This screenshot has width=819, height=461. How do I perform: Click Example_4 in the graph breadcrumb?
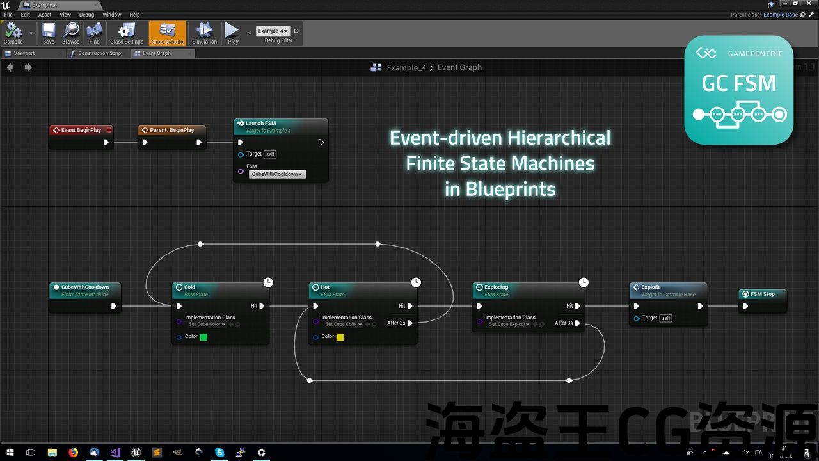click(406, 67)
